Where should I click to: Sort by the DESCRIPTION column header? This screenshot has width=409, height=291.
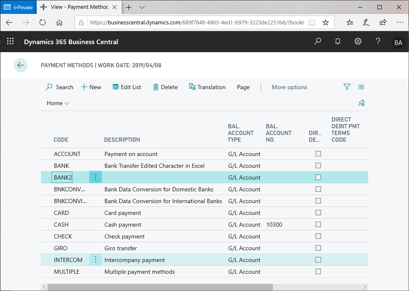122,140
